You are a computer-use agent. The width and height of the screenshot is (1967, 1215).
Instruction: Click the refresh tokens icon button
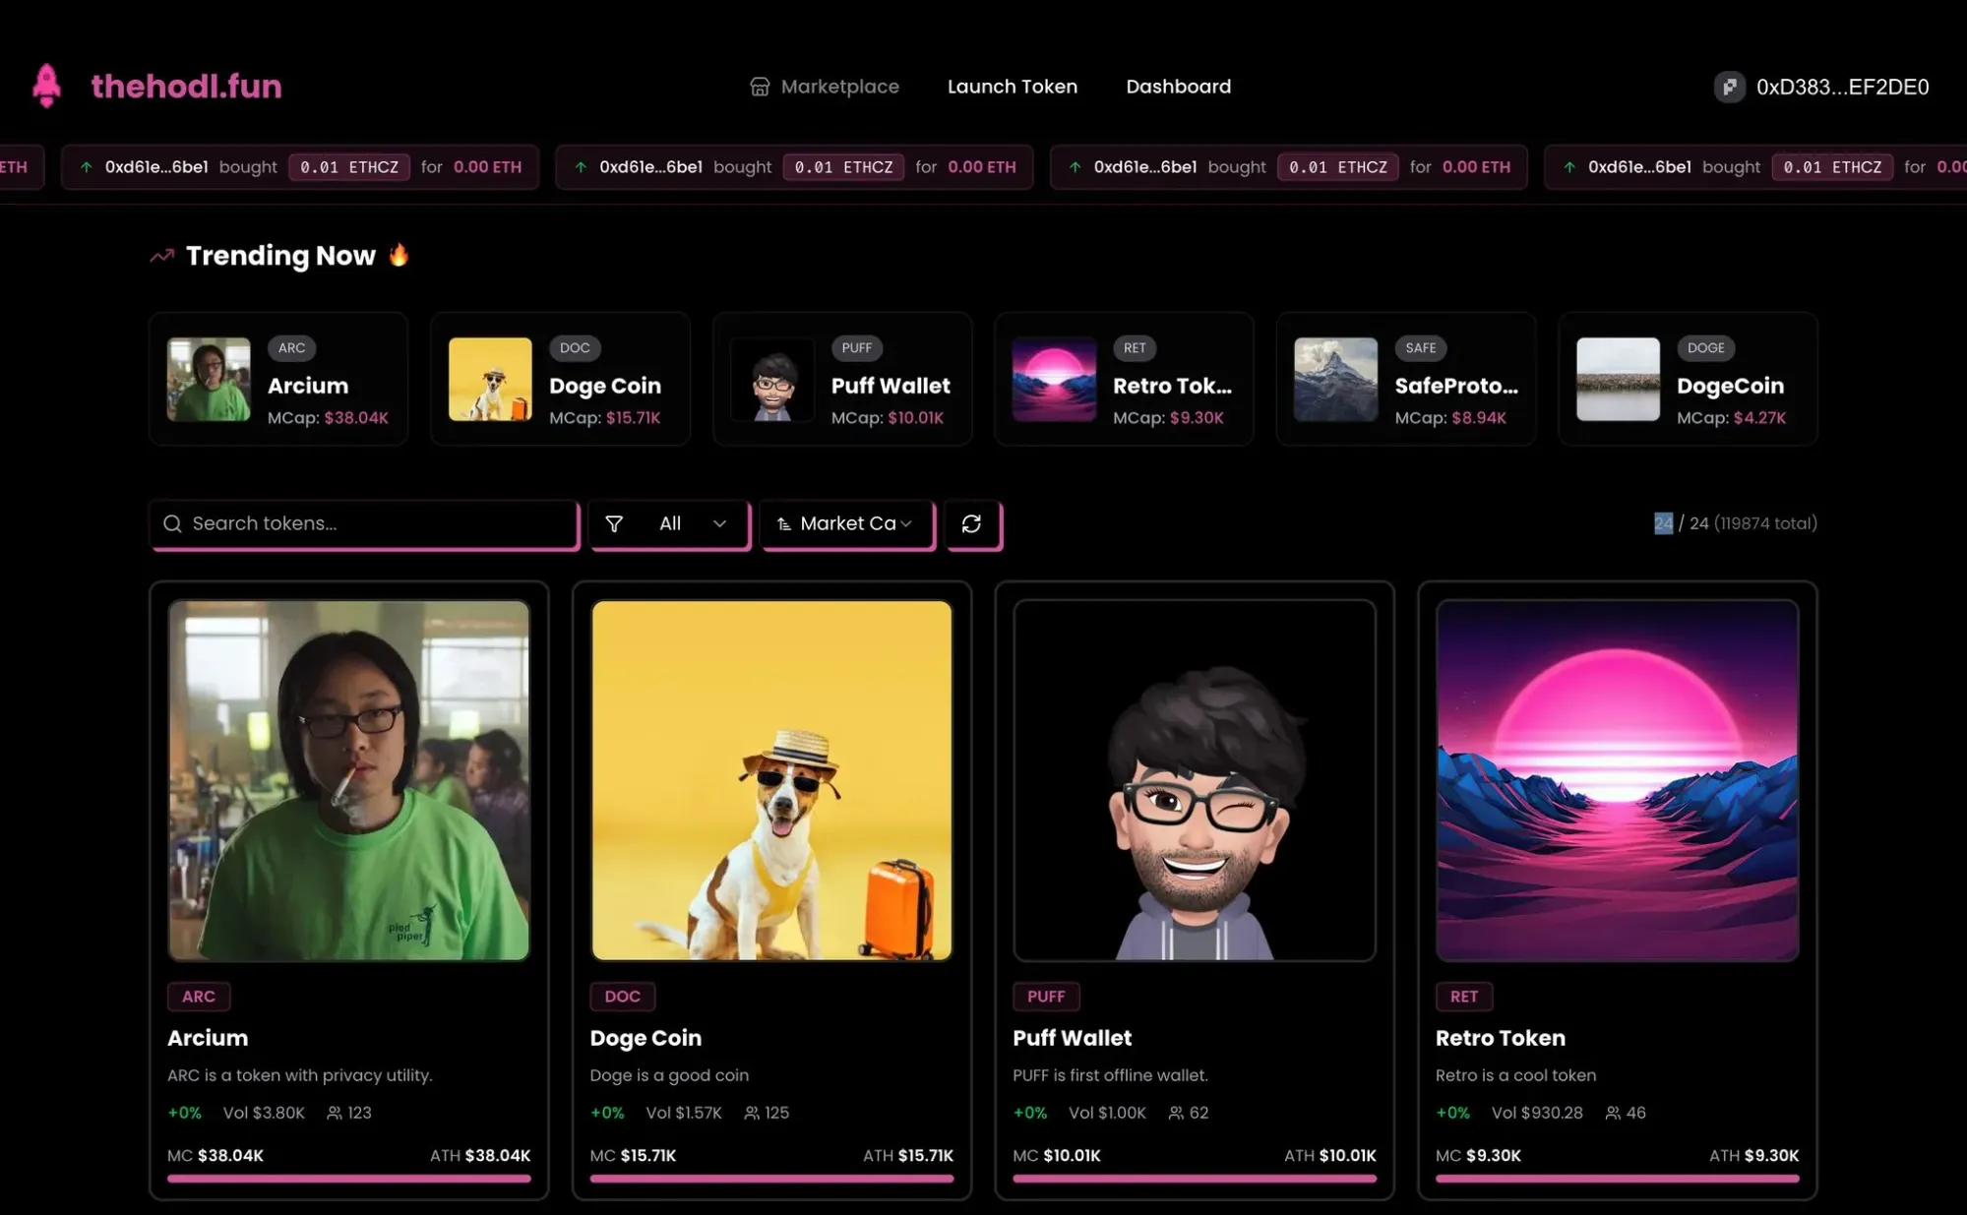pyautogui.click(x=971, y=524)
